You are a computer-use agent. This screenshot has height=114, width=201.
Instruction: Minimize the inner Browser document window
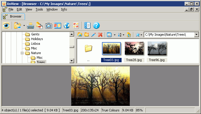point(187,9)
